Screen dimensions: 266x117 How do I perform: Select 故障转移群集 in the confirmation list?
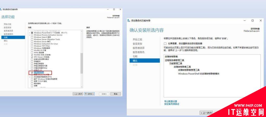click(171, 56)
